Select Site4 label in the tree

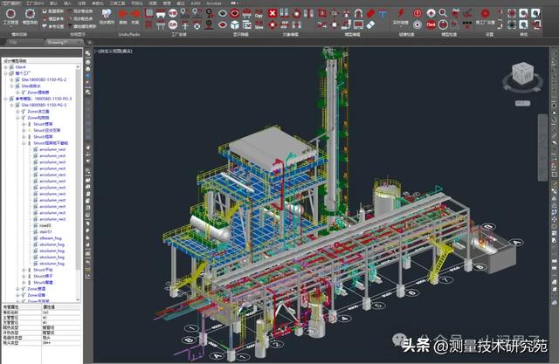20,67
